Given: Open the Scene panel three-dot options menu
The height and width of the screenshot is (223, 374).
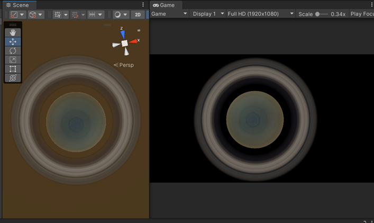Looking at the screenshot, I should click(x=143, y=5).
